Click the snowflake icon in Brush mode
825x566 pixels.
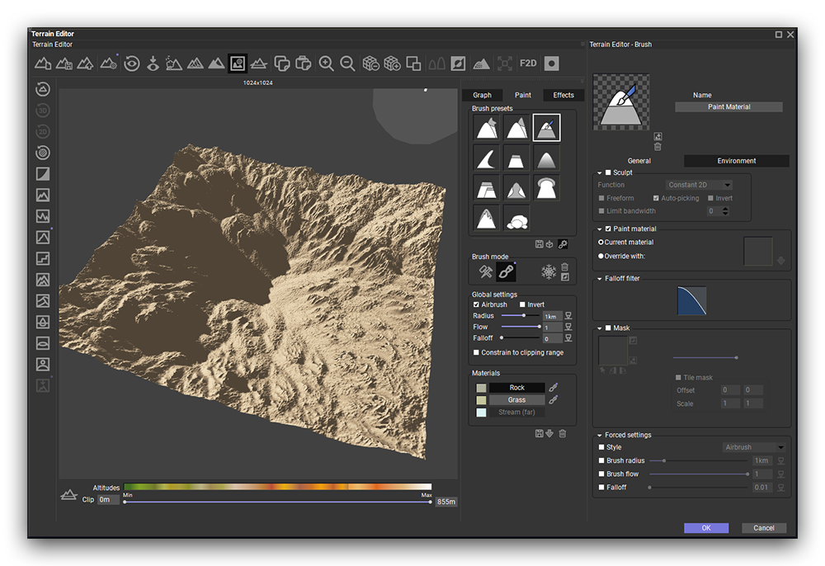click(x=548, y=271)
